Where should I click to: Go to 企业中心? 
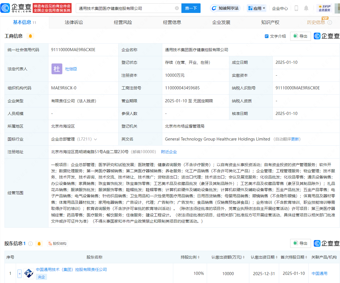tap(280, 8)
